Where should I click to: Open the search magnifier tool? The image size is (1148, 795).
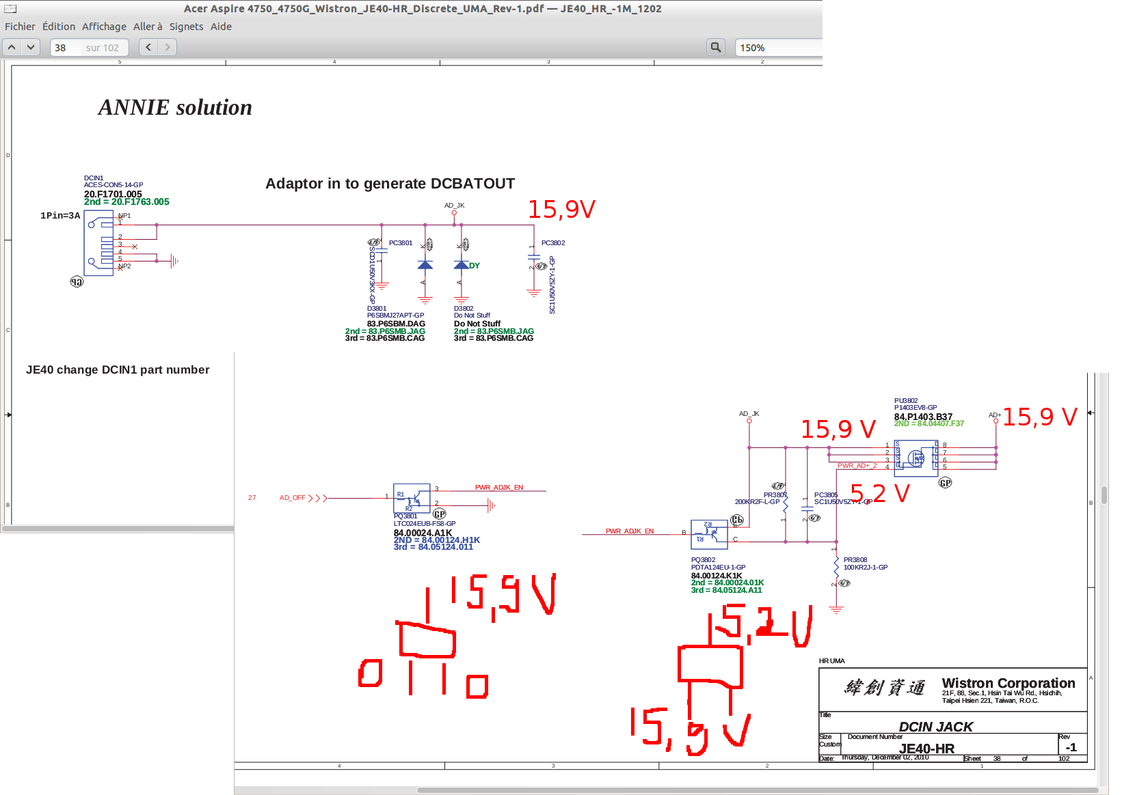tap(716, 47)
